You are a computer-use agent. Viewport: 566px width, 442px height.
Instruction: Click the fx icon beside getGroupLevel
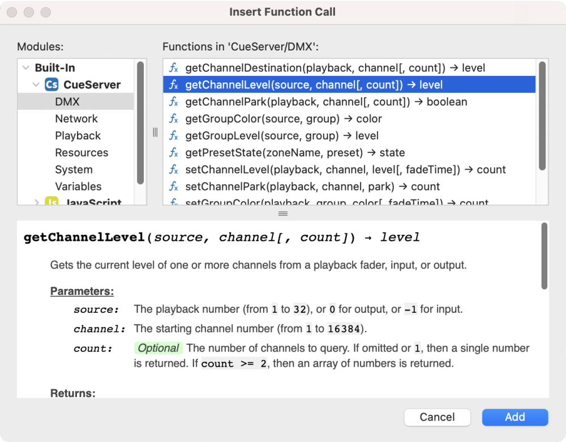pos(174,136)
